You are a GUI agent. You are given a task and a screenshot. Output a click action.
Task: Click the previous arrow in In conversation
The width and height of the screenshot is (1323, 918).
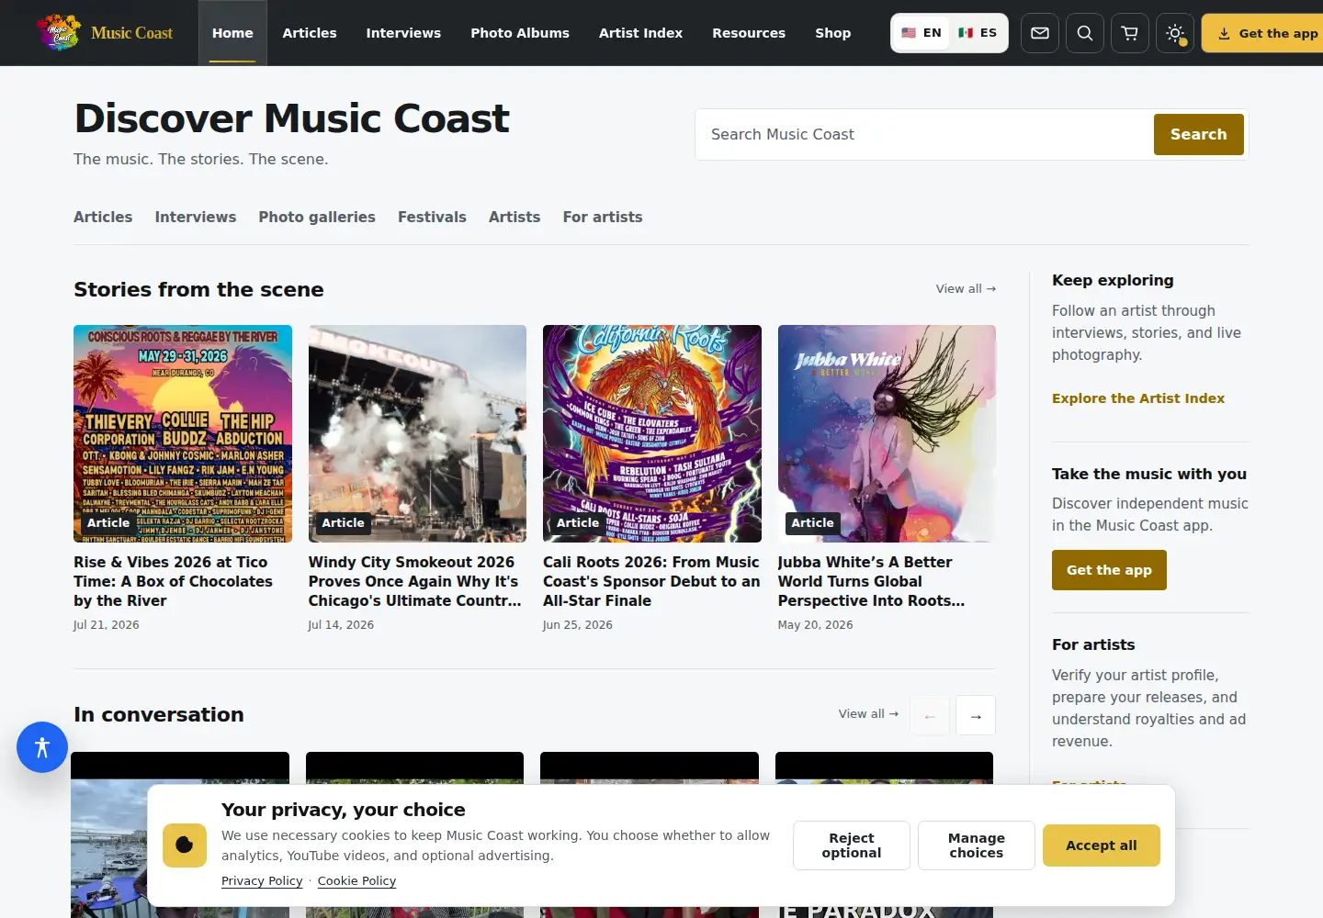(x=930, y=715)
